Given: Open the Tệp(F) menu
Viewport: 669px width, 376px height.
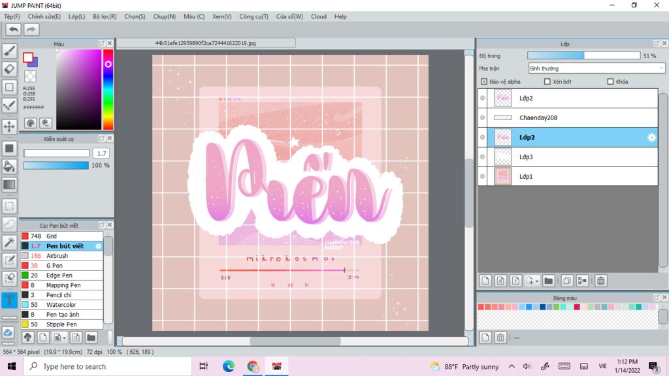Looking at the screenshot, I should tap(12, 16).
